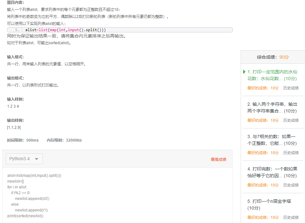This screenshot has width=305, height=223.
Task: Click the output sample [1,1,2,9] text
Action: point(14,128)
